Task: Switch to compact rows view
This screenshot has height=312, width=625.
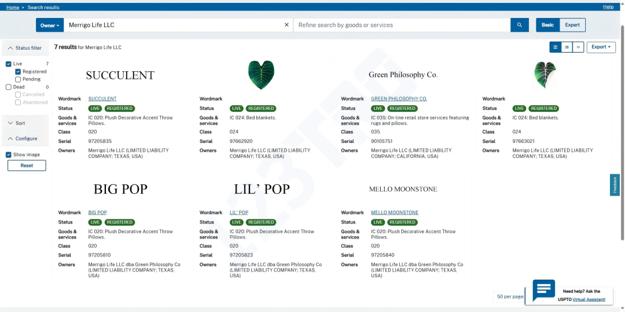Action: point(578,47)
